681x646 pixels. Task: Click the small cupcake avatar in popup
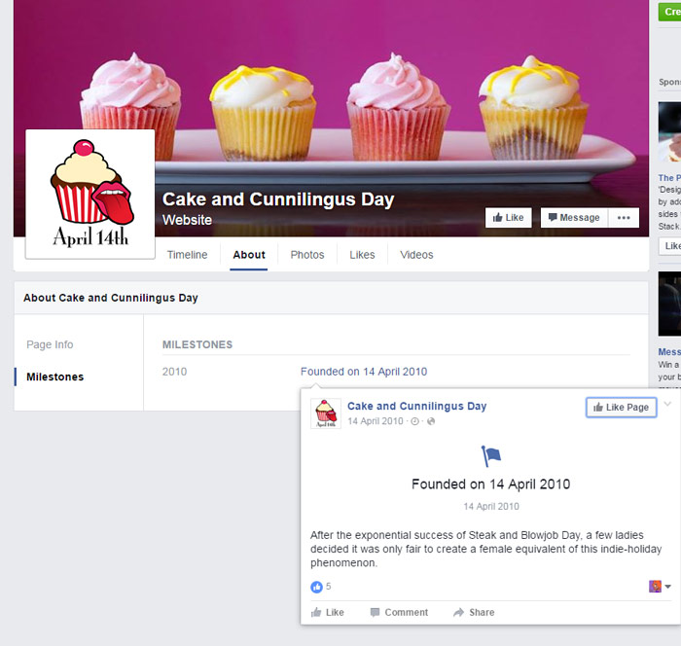click(x=326, y=413)
